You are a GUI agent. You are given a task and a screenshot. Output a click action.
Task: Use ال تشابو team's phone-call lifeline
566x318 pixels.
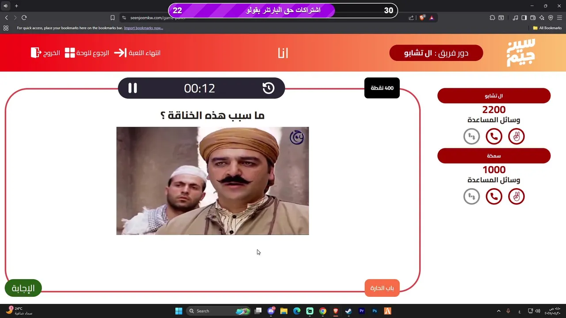click(x=494, y=136)
